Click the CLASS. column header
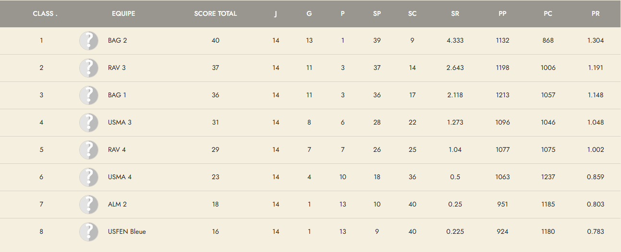Screen dimensions: 621x252 pos(45,14)
